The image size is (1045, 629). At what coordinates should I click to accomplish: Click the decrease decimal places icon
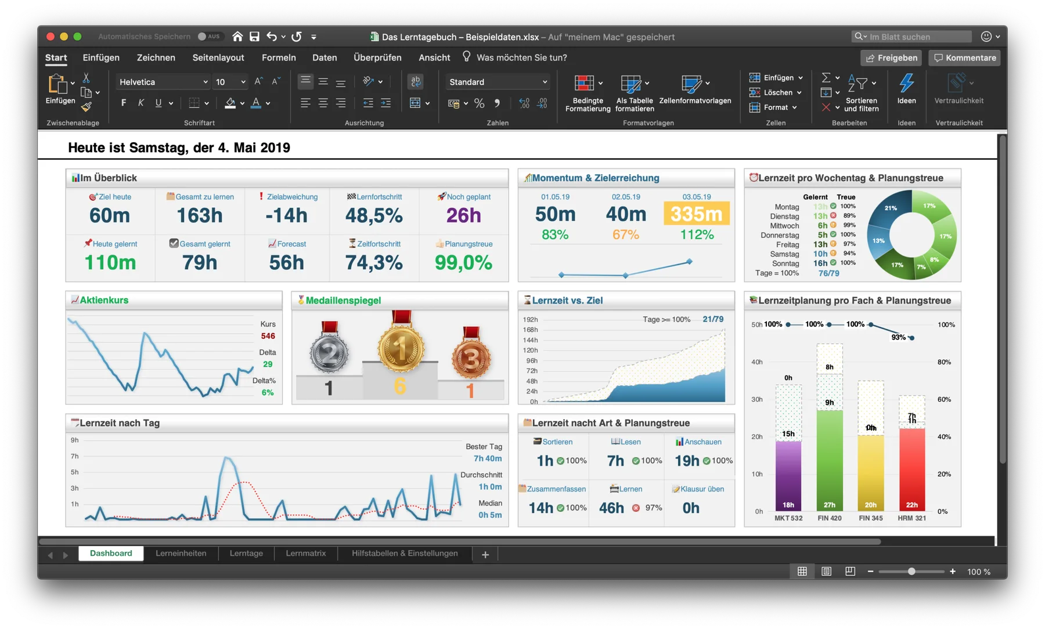point(542,103)
